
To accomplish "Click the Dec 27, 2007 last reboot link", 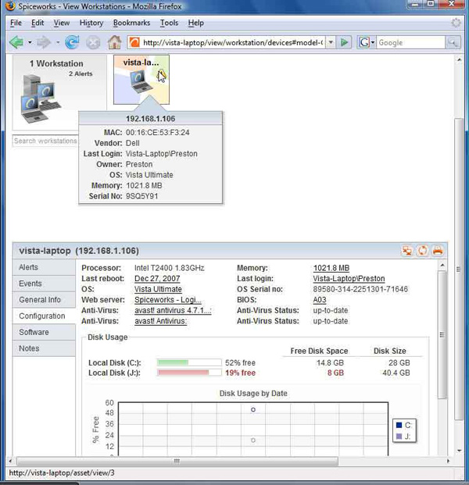I will click(x=159, y=279).
